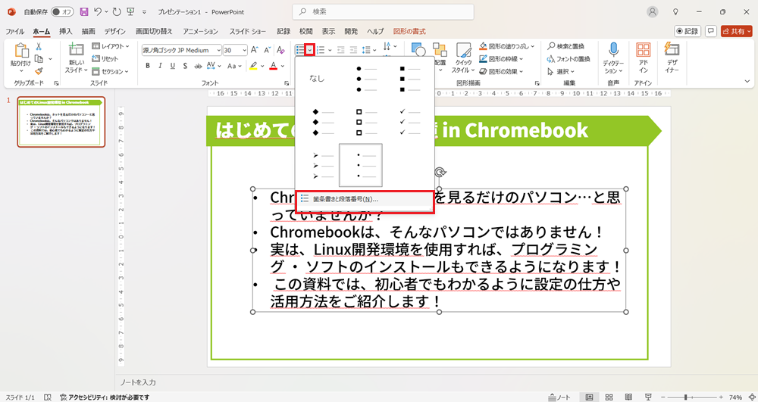Select slide 1 thumbnail

tap(61, 122)
